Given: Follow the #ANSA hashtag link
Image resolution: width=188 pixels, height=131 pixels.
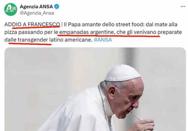Looking at the screenshot, I should pos(103,40).
